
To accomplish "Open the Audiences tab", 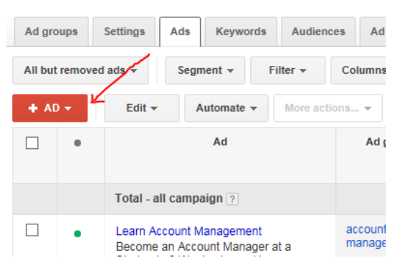I will click(318, 32).
